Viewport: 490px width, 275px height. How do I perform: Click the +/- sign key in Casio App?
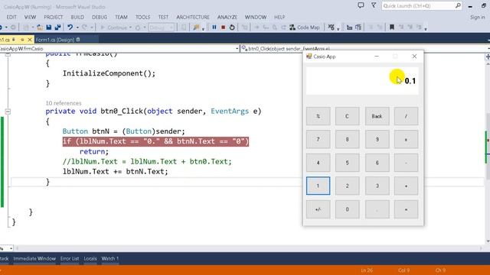[x=318, y=209]
